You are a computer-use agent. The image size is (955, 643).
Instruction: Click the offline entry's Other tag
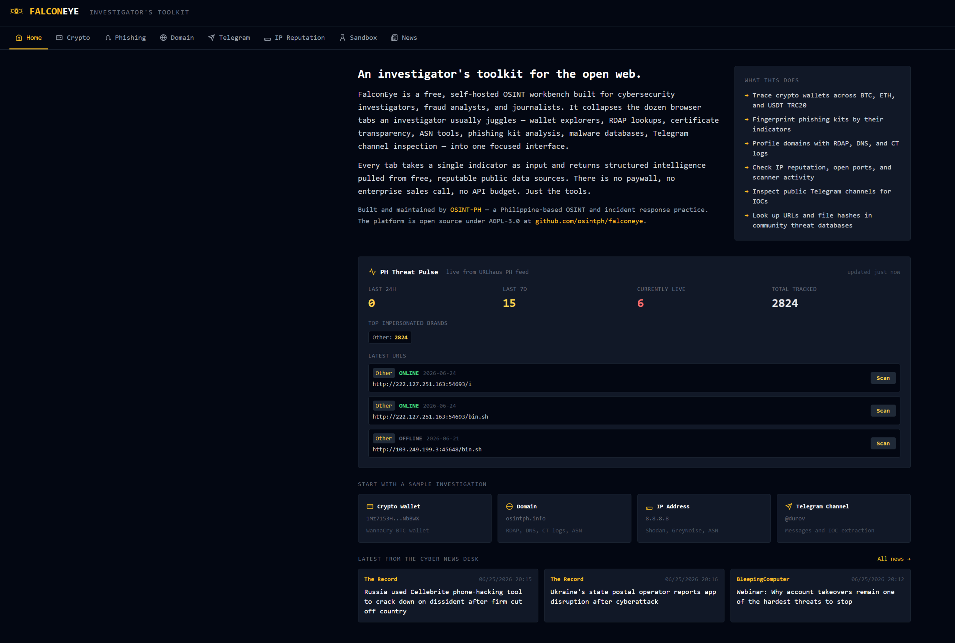tap(383, 438)
